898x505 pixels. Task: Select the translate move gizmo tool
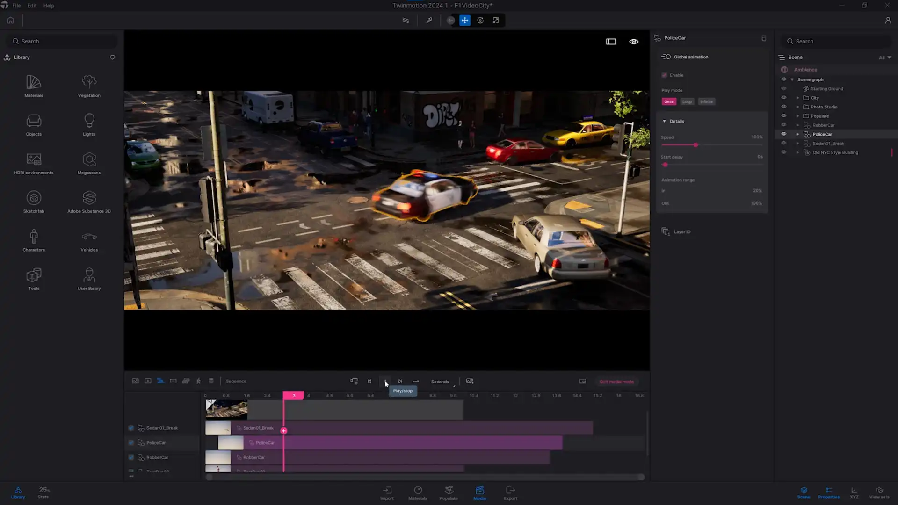[464, 20]
